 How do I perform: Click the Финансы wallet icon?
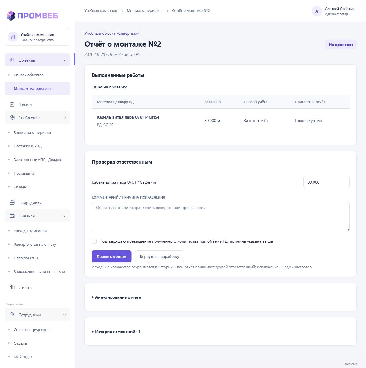click(x=12, y=216)
